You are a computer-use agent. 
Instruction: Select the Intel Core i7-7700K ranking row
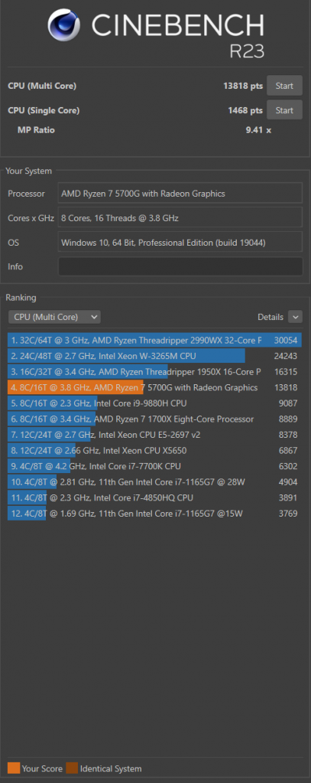[154, 466]
